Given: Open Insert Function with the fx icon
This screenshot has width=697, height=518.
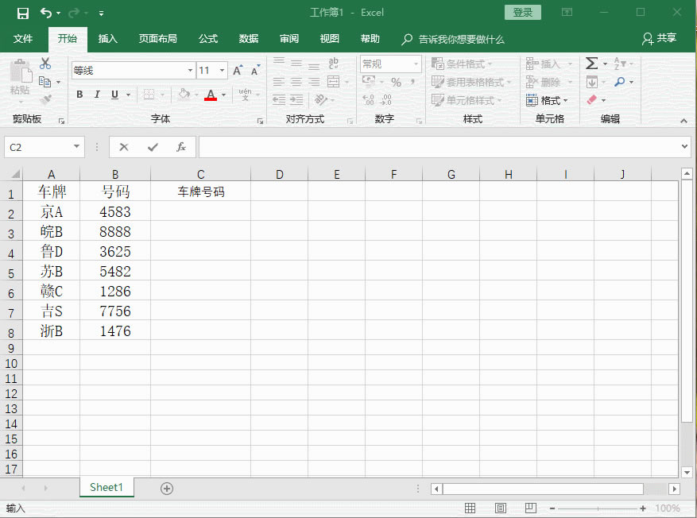Looking at the screenshot, I should tap(181, 147).
